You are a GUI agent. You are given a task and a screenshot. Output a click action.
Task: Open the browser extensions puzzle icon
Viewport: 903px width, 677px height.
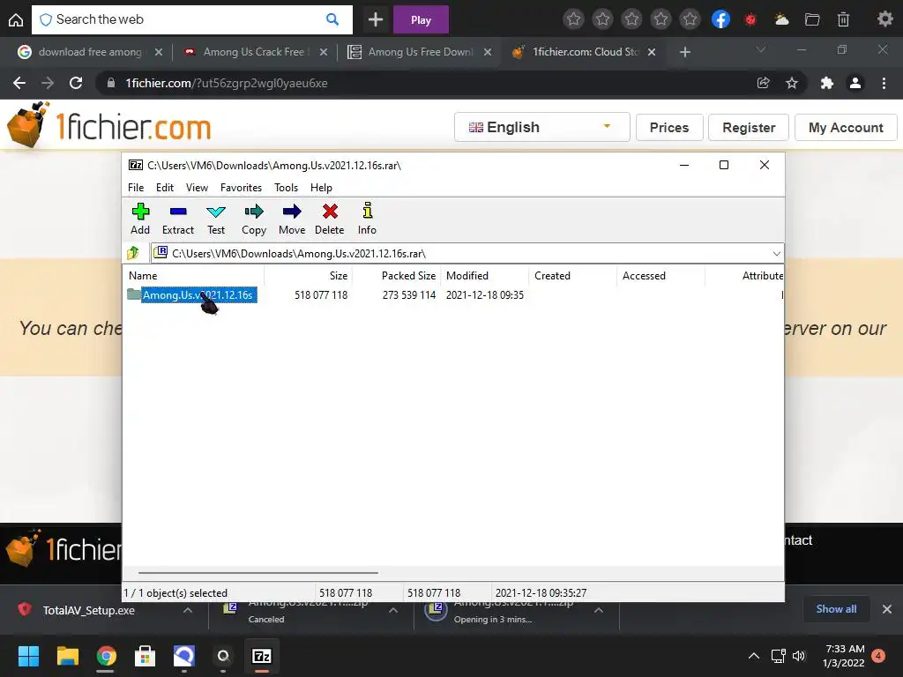point(827,83)
